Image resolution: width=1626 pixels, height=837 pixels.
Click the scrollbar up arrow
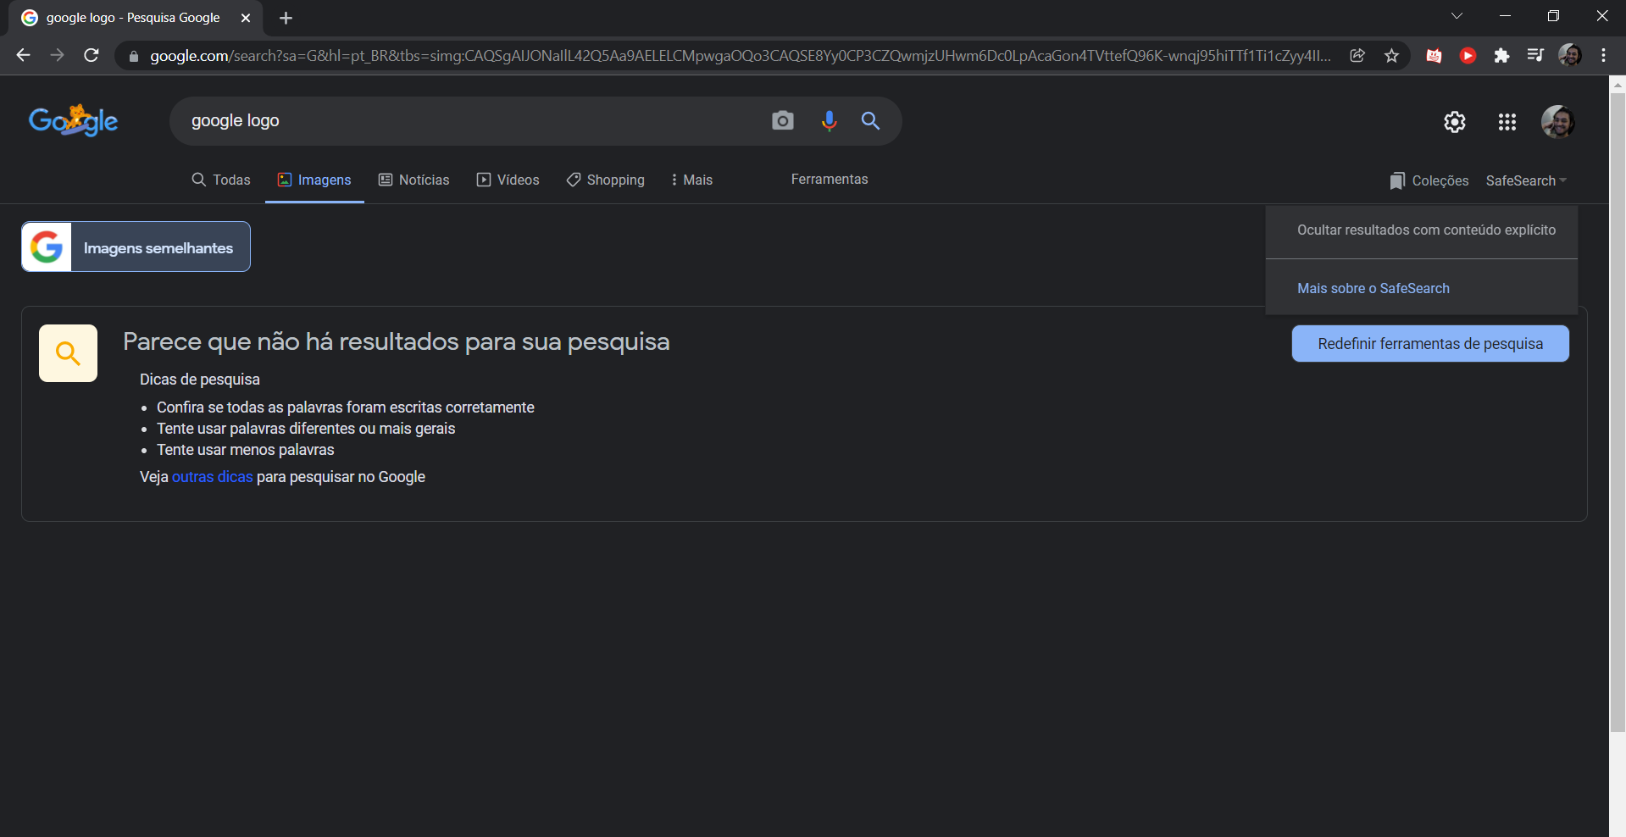click(x=1618, y=84)
